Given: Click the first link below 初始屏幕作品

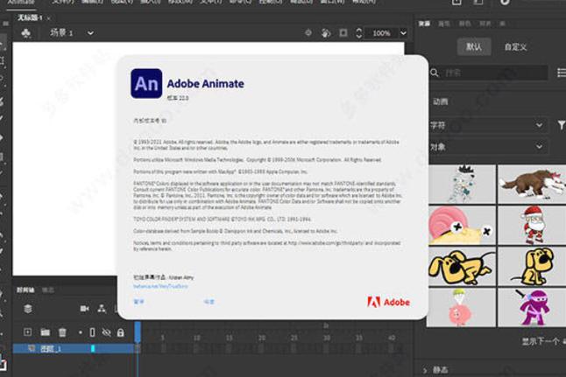Looking at the screenshot, I should click(x=138, y=302).
